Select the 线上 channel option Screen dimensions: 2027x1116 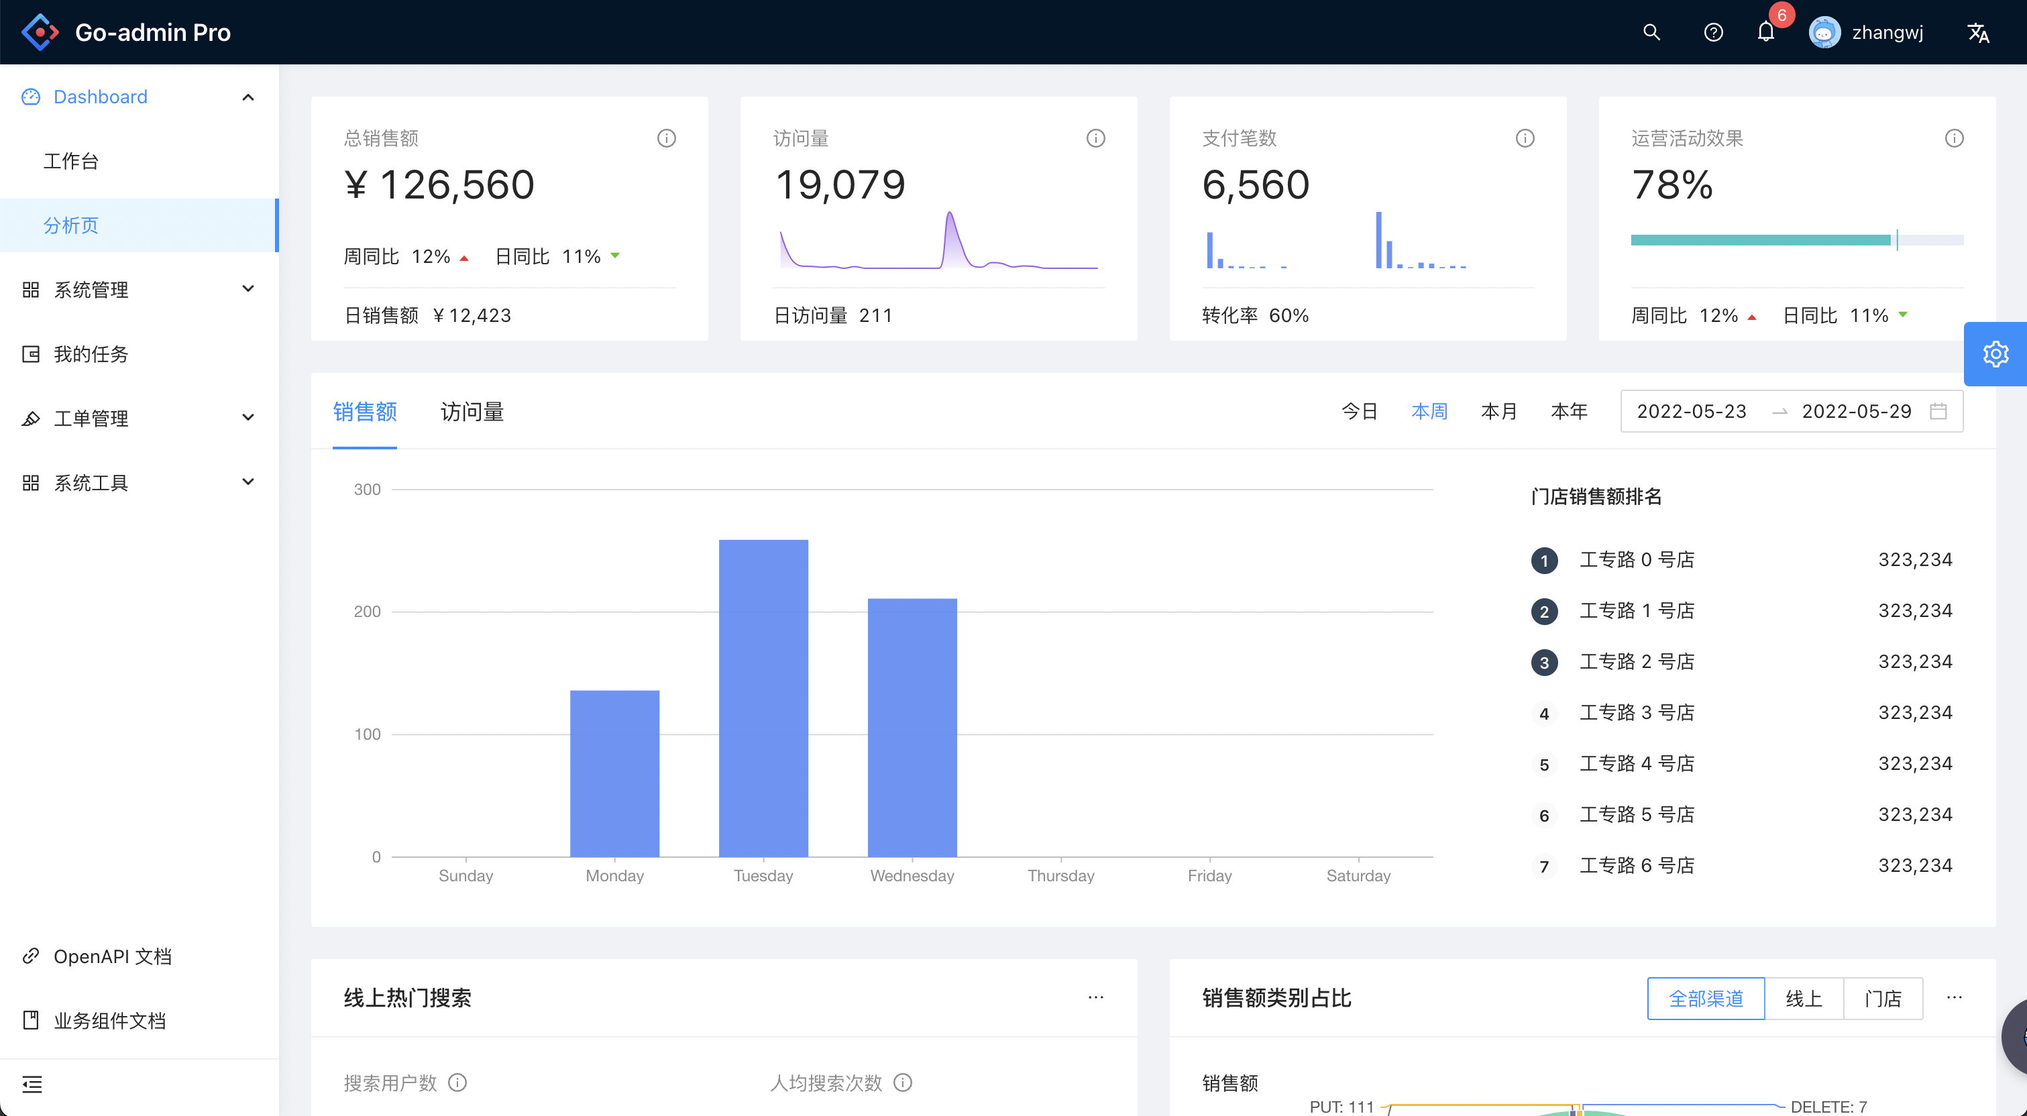[1805, 998]
